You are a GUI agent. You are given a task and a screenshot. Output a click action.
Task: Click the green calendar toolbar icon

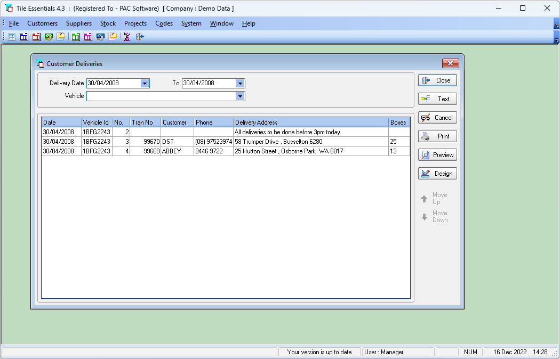pos(76,37)
